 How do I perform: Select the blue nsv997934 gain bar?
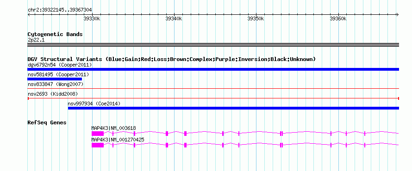click(233, 108)
